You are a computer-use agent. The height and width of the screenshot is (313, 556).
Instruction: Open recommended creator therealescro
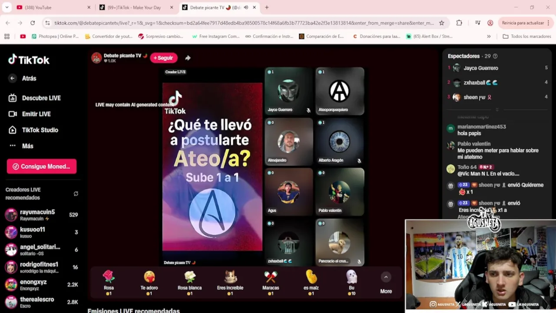(x=41, y=302)
